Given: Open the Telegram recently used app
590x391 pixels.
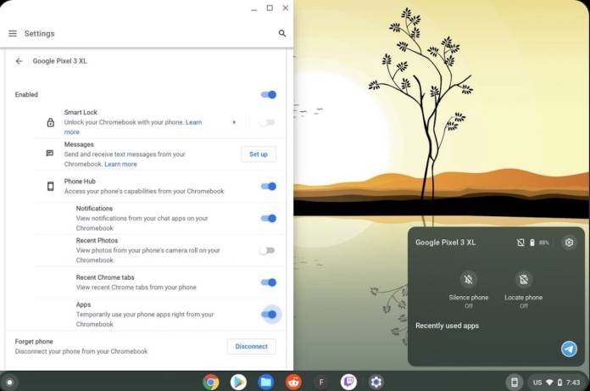Looking at the screenshot, I should coord(569,349).
